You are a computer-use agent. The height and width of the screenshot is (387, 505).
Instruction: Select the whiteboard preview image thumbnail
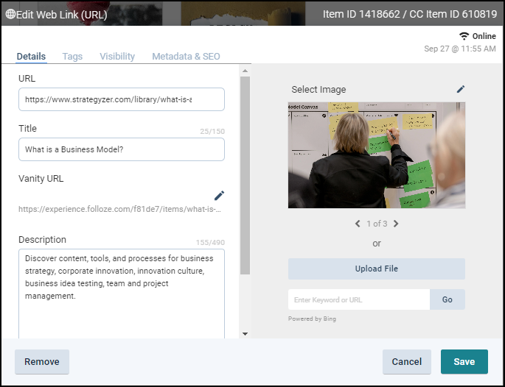pos(376,155)
